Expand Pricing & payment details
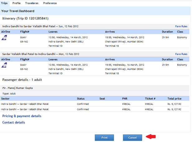 tap(22, 116)
